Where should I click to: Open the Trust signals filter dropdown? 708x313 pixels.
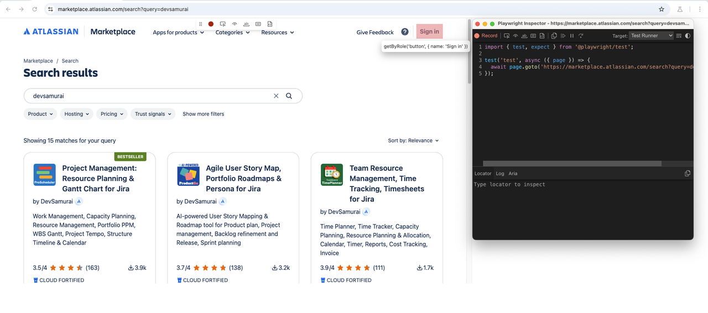coord(153,114)
